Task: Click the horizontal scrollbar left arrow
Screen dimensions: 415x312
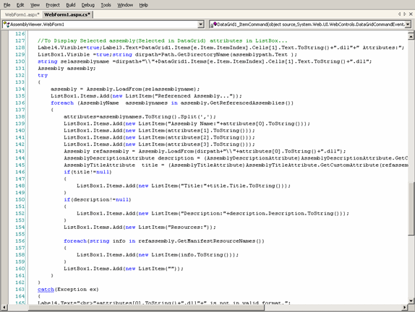Action: click(x=4, y=307)
